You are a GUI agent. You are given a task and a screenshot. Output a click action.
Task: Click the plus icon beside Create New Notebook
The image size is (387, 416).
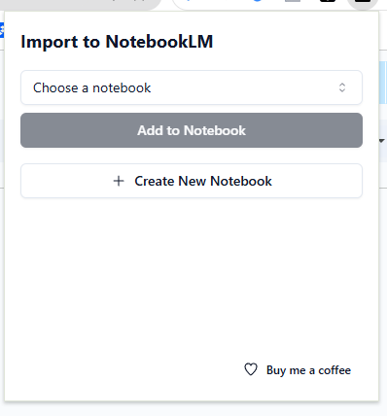119,181
